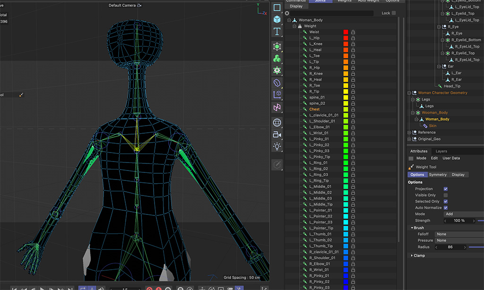484x290 pixels.
Task: Play the animation forward
Action: [x=42, y=289]
